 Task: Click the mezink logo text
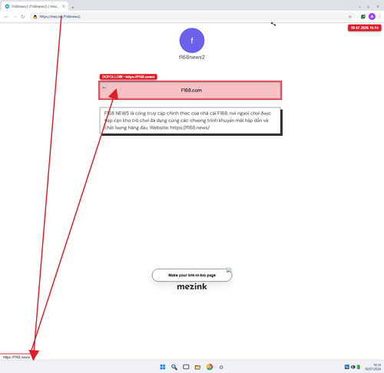(x=192, y=286)
